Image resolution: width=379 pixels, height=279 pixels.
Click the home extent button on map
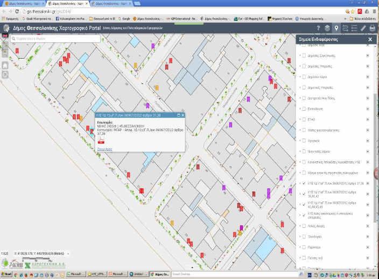point(5,65)
